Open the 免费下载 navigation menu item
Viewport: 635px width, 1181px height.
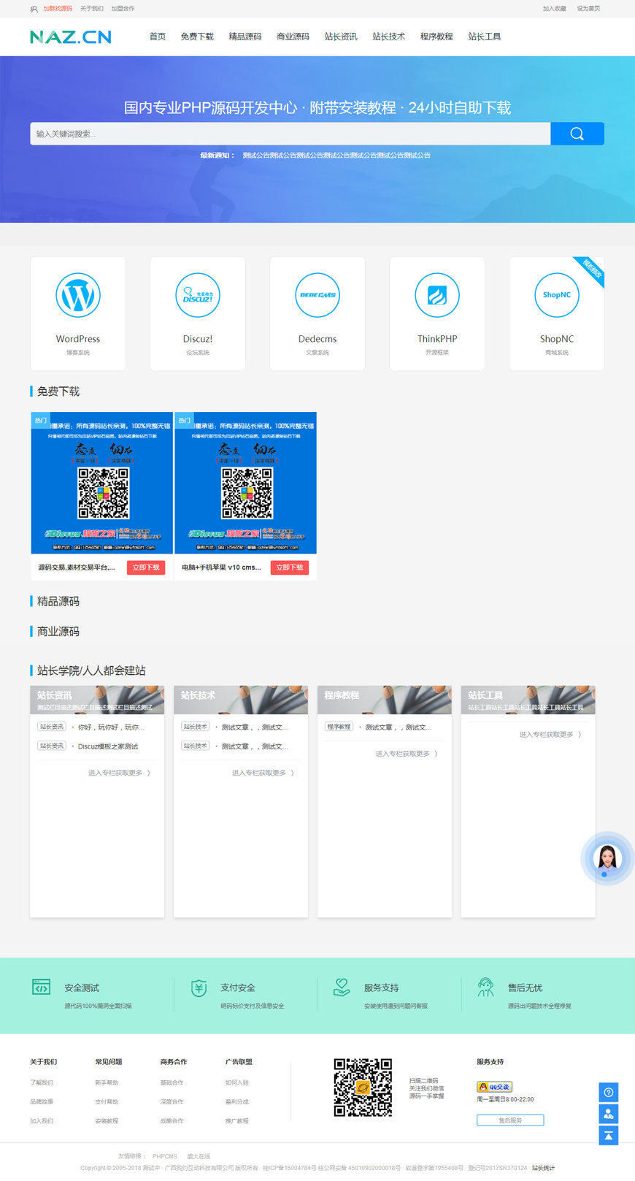point(197,37)
